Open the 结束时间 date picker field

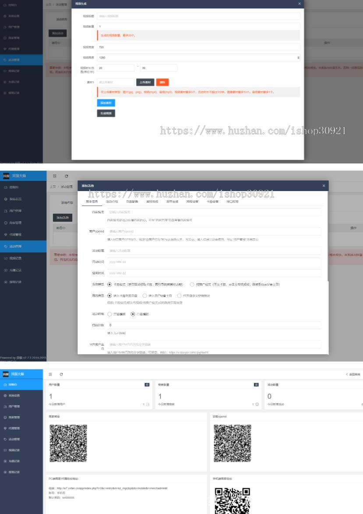click(x=214, y=273)
